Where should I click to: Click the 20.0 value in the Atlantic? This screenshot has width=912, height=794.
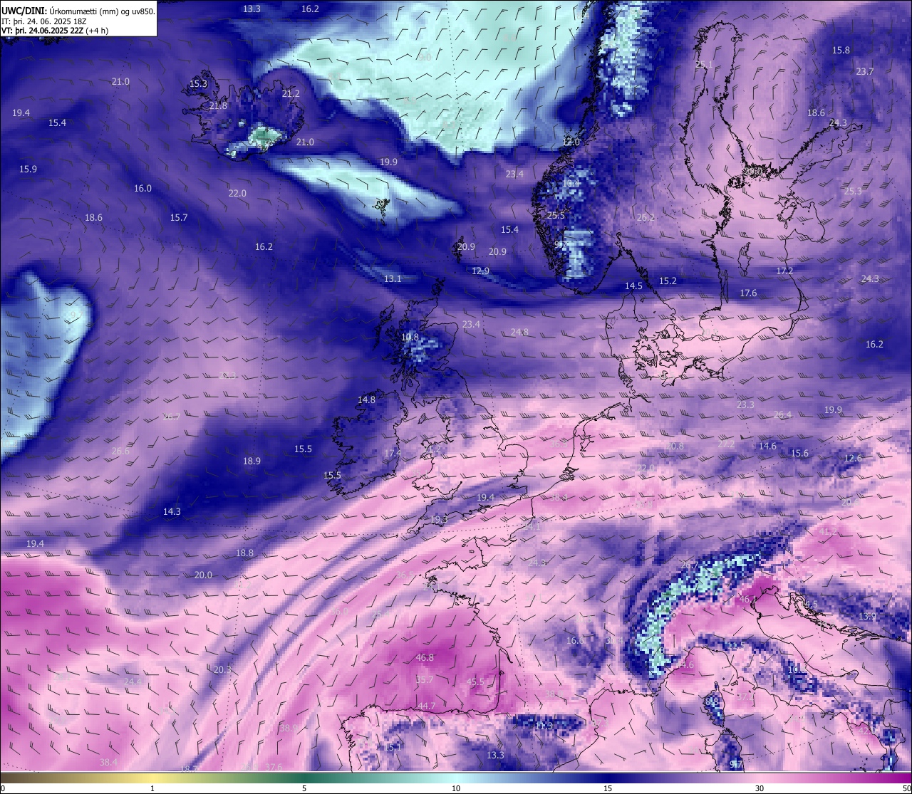coord(203,575)
